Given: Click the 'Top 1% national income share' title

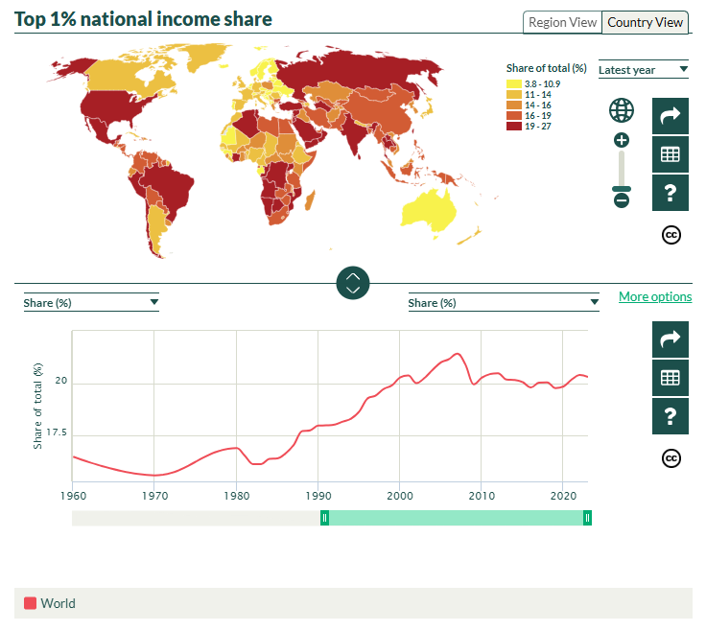Looking at the screenshot, I should click(143, 19).
